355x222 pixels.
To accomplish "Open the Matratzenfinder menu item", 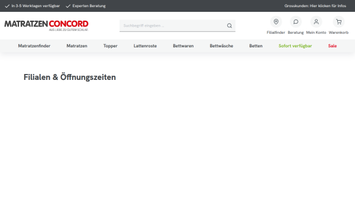I will coord(34,46).
